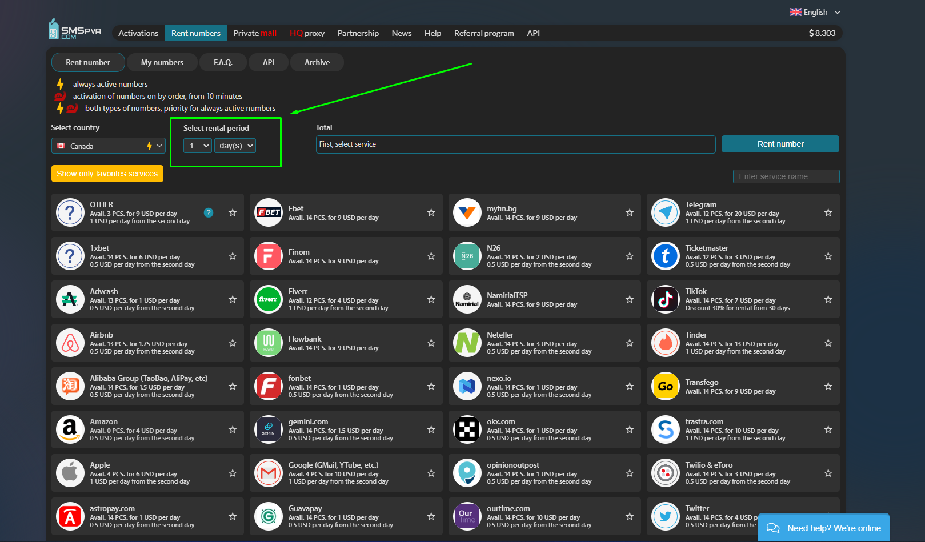This screenshot has height=542, width=925.
Task: Go to the Activations menu
Action: tap(138, 33)
